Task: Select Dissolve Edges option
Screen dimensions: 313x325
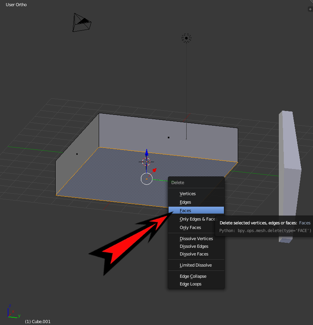Action: point(196,246)
